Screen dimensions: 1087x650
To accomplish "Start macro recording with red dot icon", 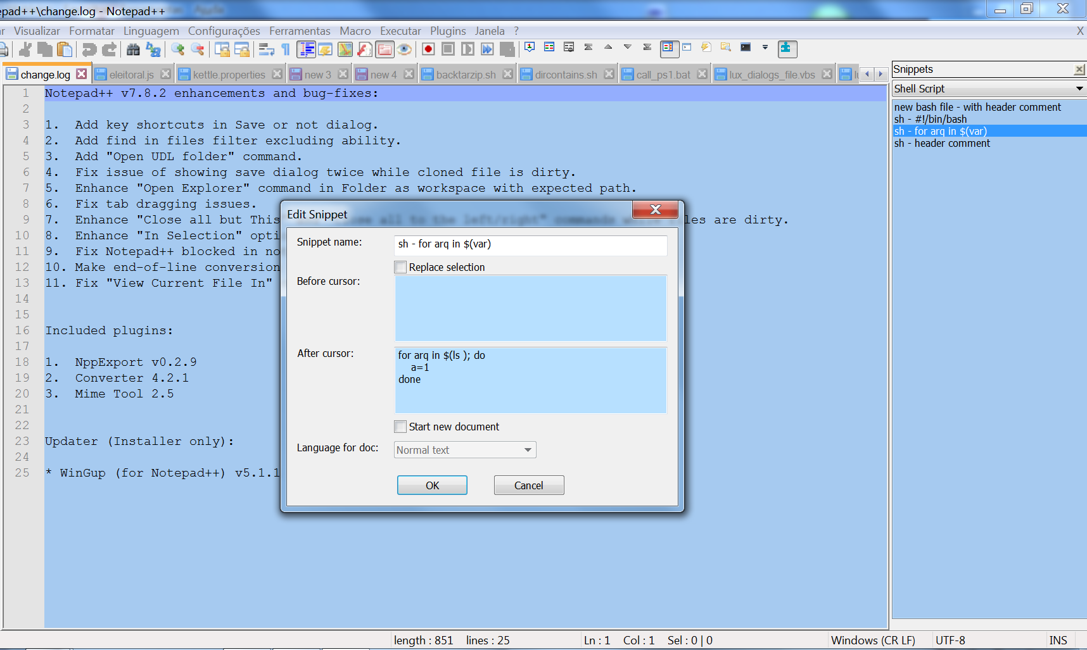I will pos(428,49).
